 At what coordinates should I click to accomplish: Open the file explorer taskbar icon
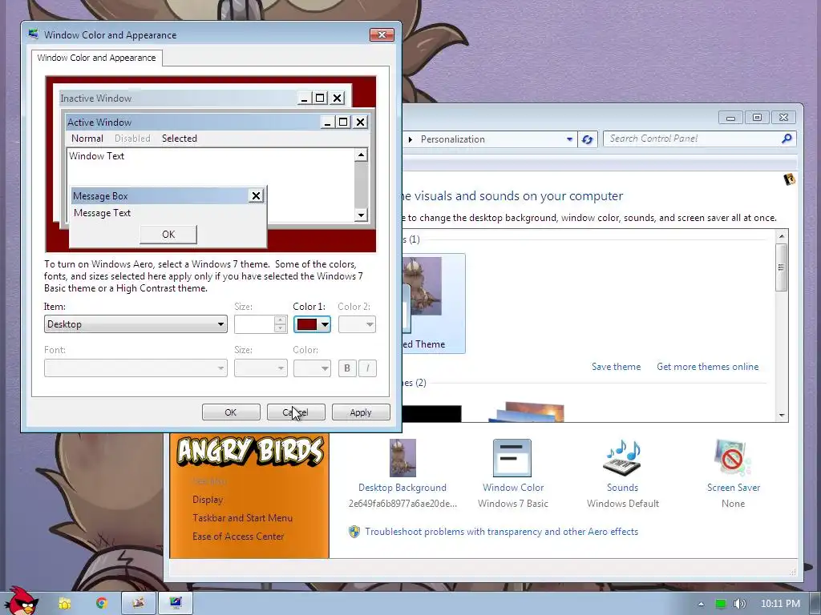[x=65, y=603]
